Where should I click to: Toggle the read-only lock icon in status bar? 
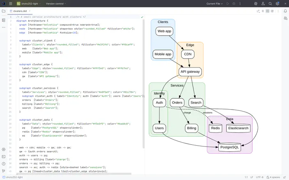click(x=284, y=177)
